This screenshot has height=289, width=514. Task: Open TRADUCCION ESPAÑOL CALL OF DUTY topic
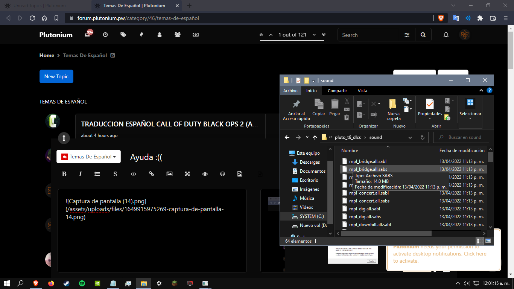click(170, 124)
